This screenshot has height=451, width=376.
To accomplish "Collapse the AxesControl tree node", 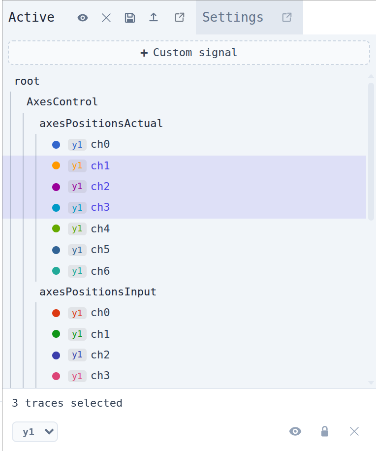I will [x=62, y=101].
